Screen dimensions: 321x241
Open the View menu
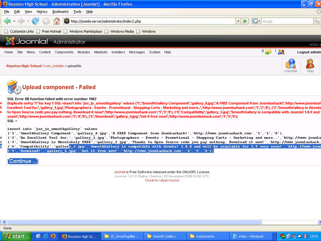click(28, 12)
